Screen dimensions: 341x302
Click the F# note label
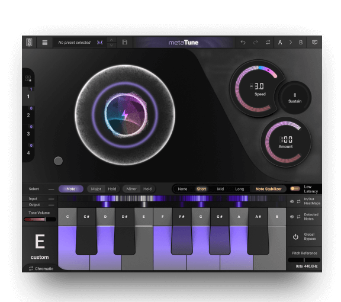pyautogui.click(x=182, y=217)
